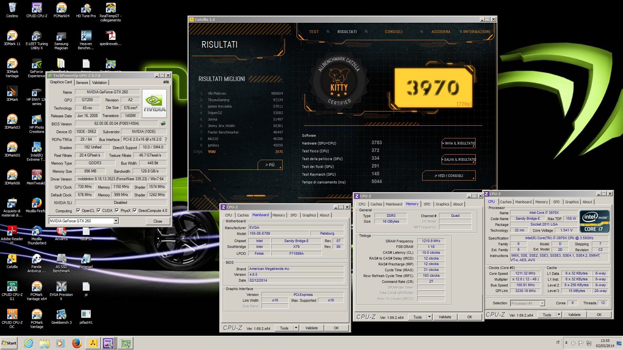Click the bus interface question mark in GPU-Z

click(166, 139)
